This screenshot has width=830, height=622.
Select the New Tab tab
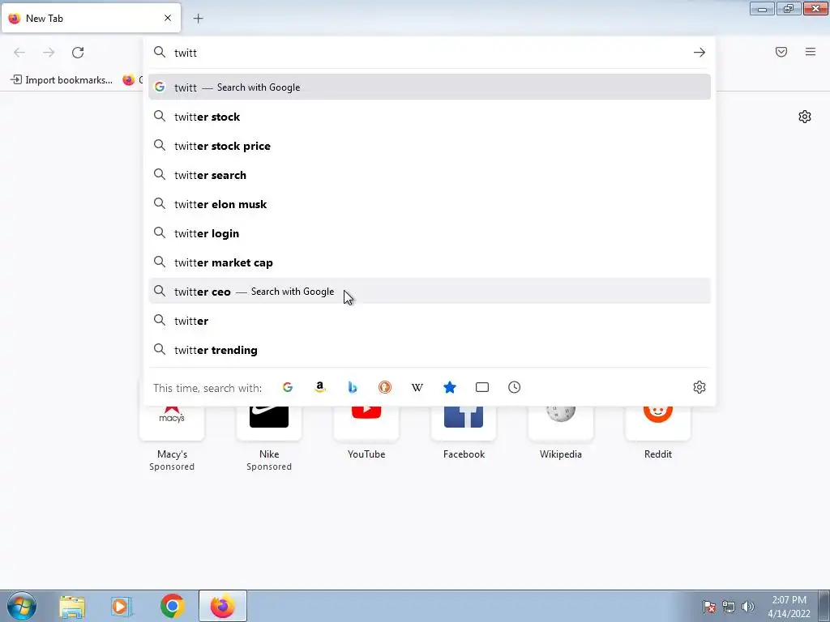[x=91, y=18]
